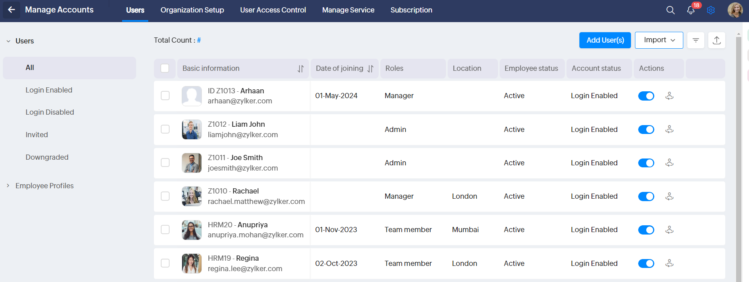This screenshot has width=749, height=282.
Task: Open the User Access Control tab
Action: [x=273, y=10]
